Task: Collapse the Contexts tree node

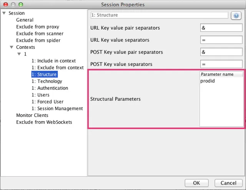Action: 11,47
